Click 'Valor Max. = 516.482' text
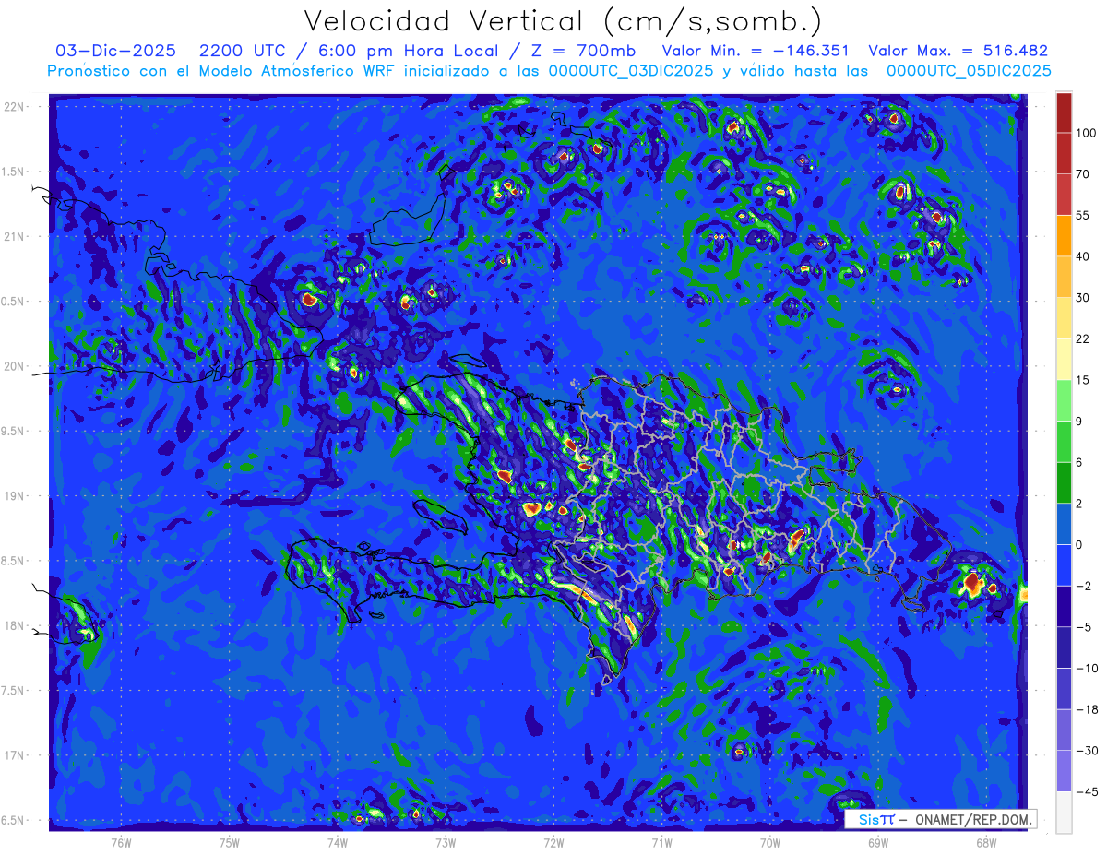This screenshot has height=855, width=1107. pyautogui.click(x=958, y=51)
